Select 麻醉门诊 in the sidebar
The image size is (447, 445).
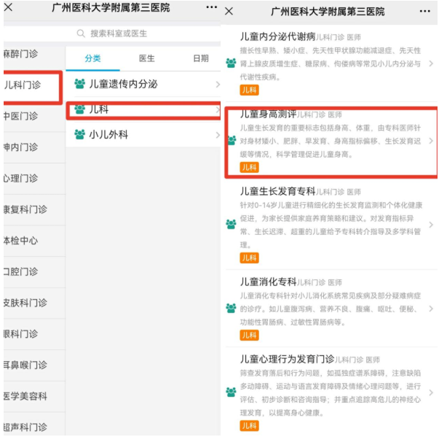(20, 54)
